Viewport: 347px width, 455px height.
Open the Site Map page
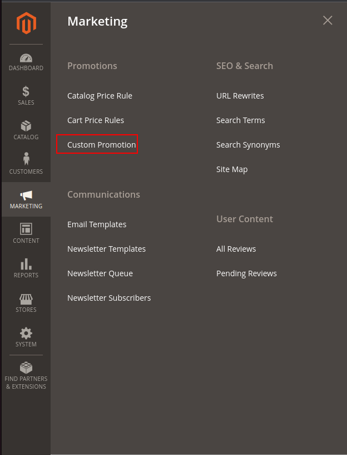pos(232,169)
